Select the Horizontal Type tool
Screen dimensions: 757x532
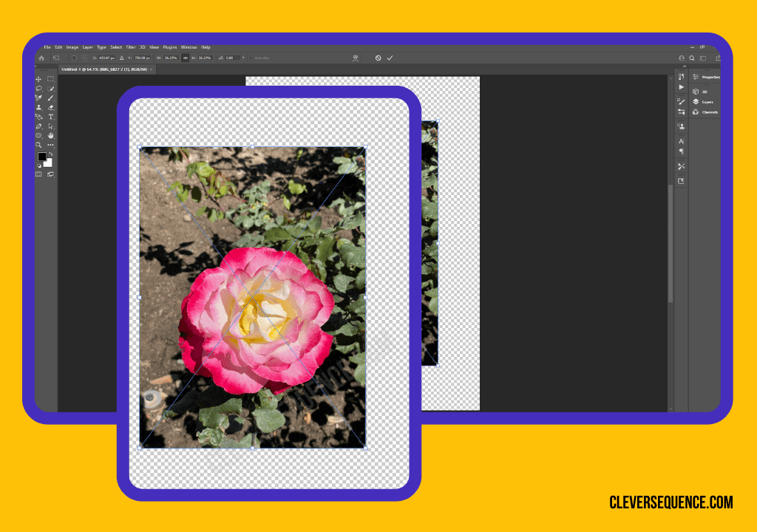50,117
